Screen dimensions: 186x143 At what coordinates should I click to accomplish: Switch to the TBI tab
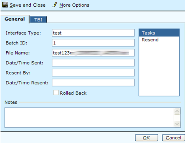click(x=38, y=20)
